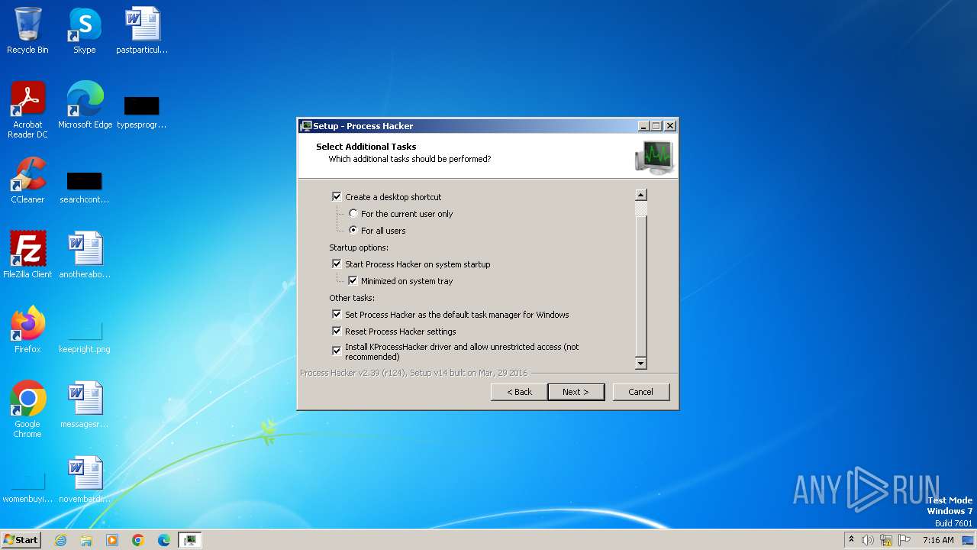The image size is (977, 550).
Task: Open Windows Media Player taskbar icon
Action: point(112,540)
